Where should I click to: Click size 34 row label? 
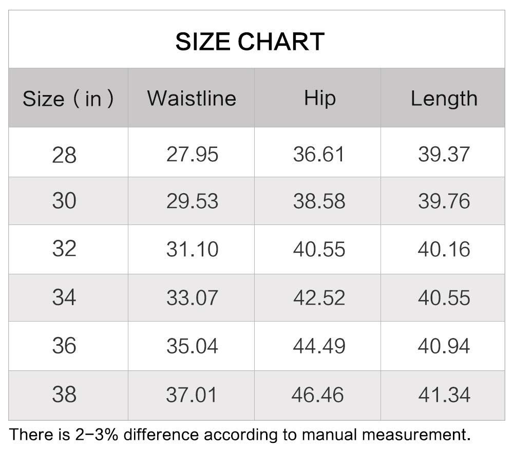point(64,297)
